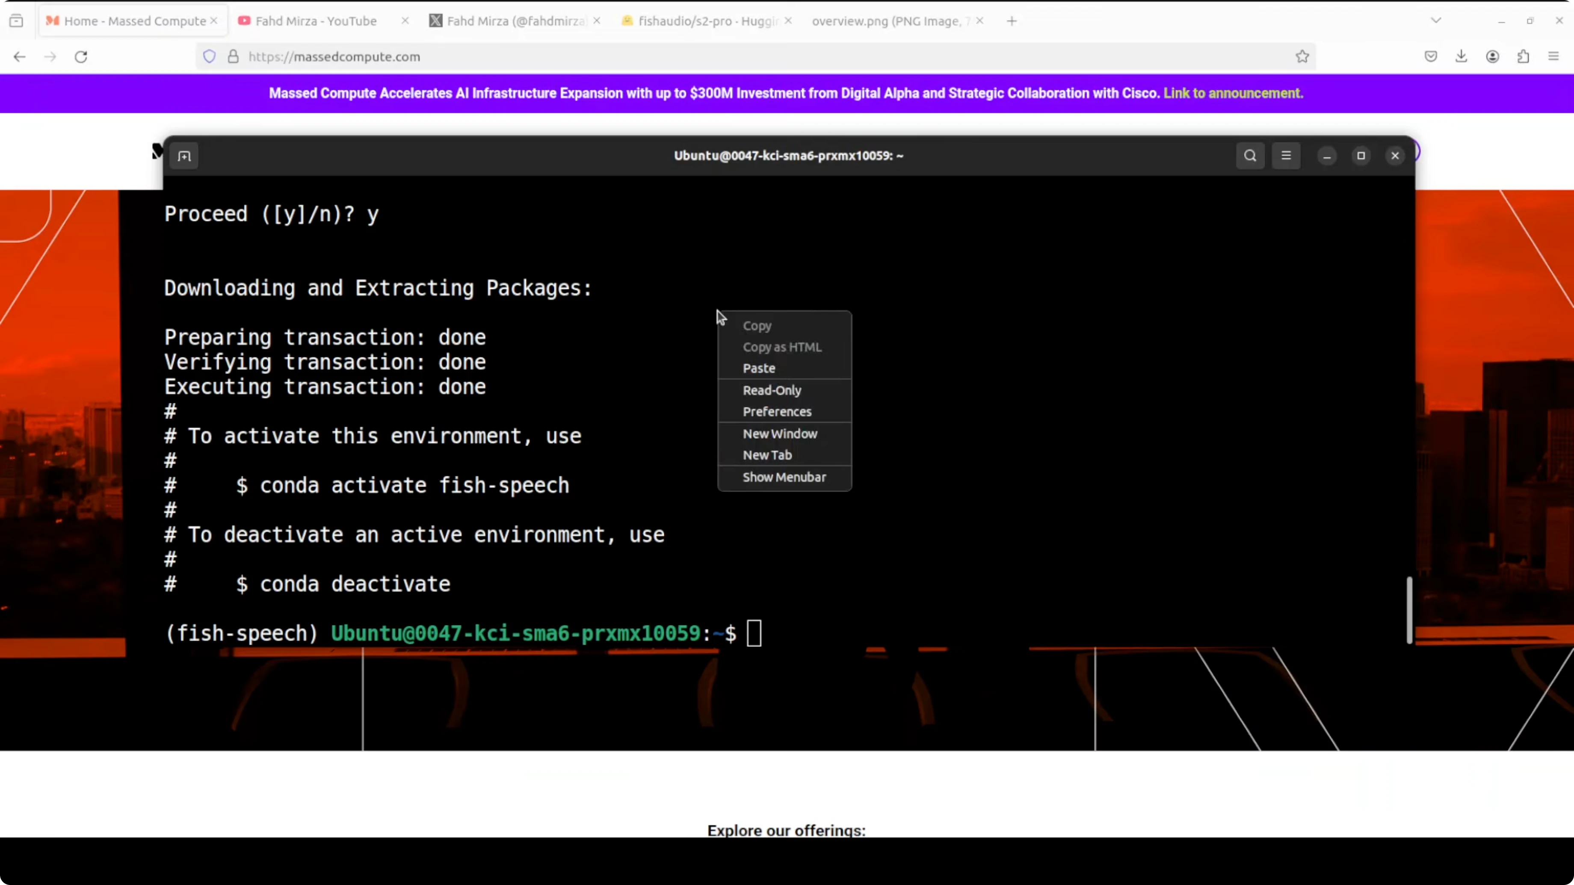The height and width of the screenshot is (885, 1574).
Task: Reload the massedcompute.com page
Action: (x=81, y=56)
